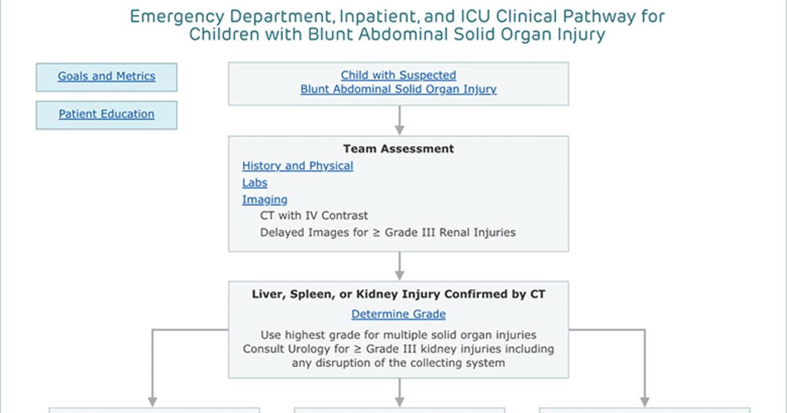Open the Determine Grade link
This screenshot has width=787, height=413.
pos(398,314)
